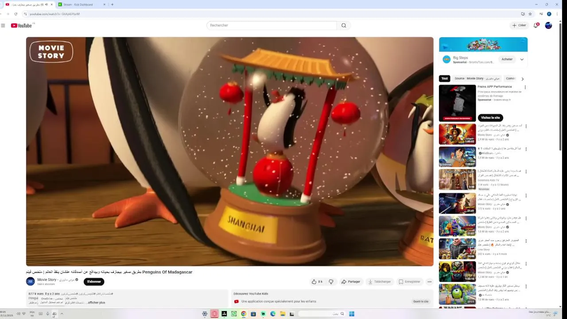The width and height of the screenshot is (567, 319).
Task: Open options for the 1:00:02 Madagascar video
Action: click(526, 126)
